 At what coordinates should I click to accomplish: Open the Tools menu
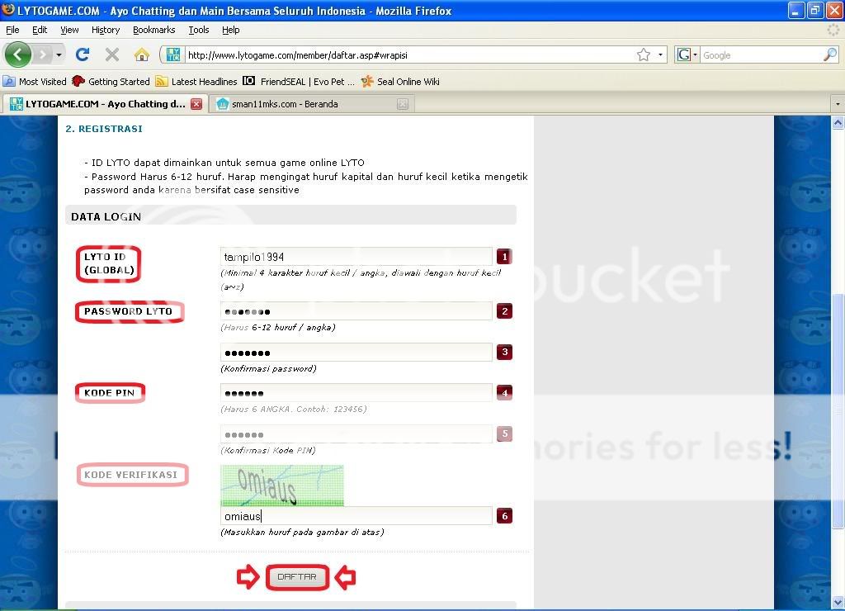198,30
